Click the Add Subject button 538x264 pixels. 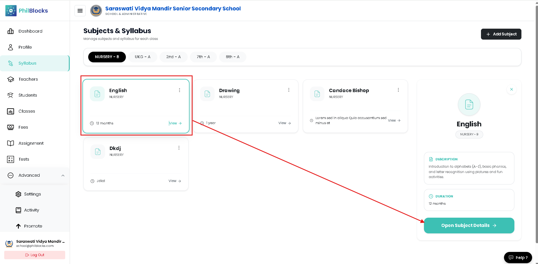(x=501, y=34)
